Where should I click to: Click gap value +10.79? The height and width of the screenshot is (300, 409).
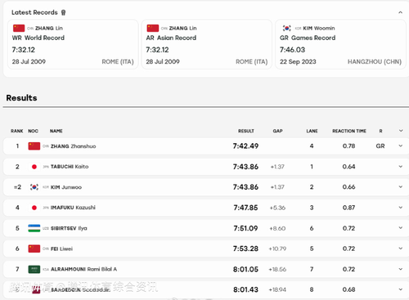click(x=277, y=249)
